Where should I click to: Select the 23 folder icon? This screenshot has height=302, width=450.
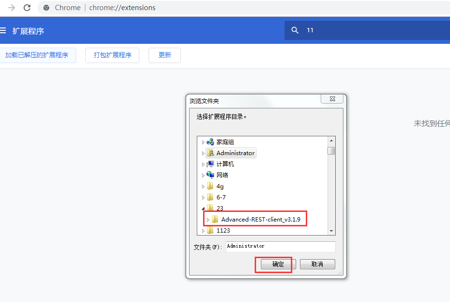click(210, 208)
